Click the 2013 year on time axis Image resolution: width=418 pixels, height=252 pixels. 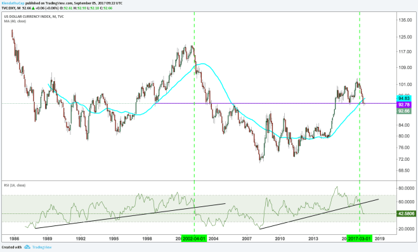[313, 239]
